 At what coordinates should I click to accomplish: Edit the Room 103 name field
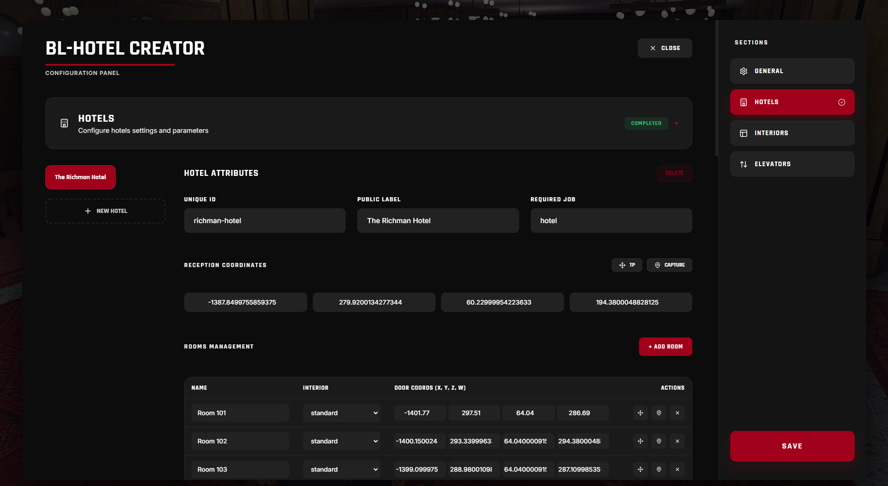240,469
